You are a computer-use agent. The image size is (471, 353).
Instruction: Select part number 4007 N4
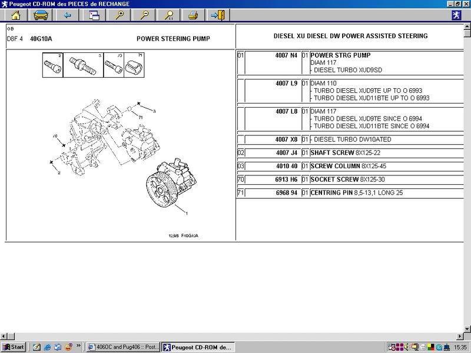click(286, 55)
